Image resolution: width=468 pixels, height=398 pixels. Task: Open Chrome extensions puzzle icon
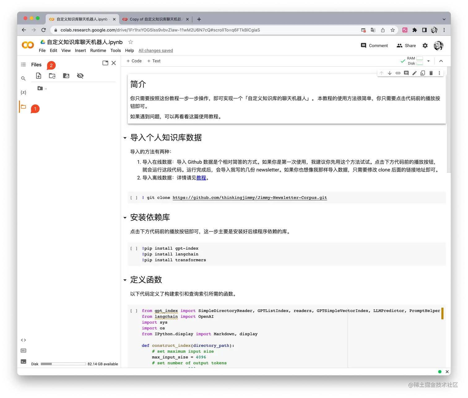click(x=415, y=30)
